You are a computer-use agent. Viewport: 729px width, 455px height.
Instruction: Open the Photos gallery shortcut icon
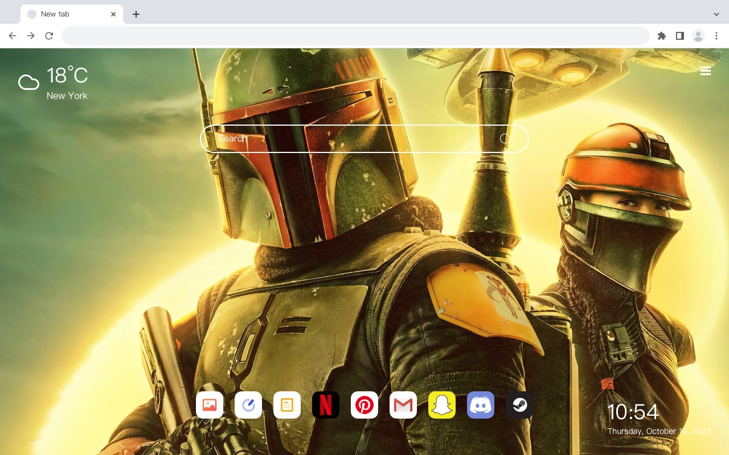[210, 405]
